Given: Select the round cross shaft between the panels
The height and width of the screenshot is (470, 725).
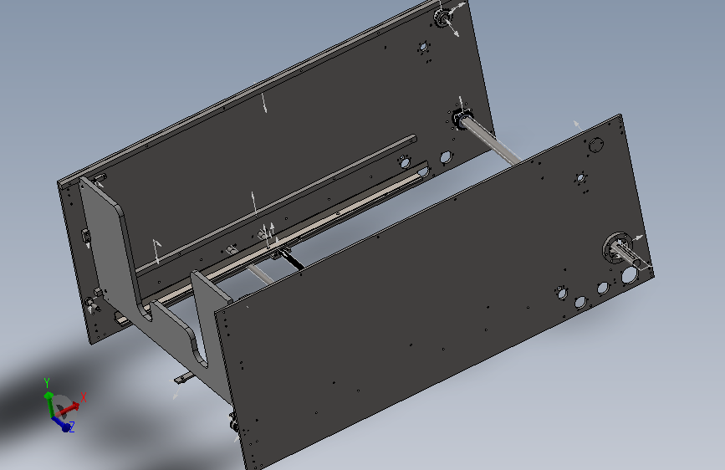Looking at the screenshot, I should coord(491,140).
